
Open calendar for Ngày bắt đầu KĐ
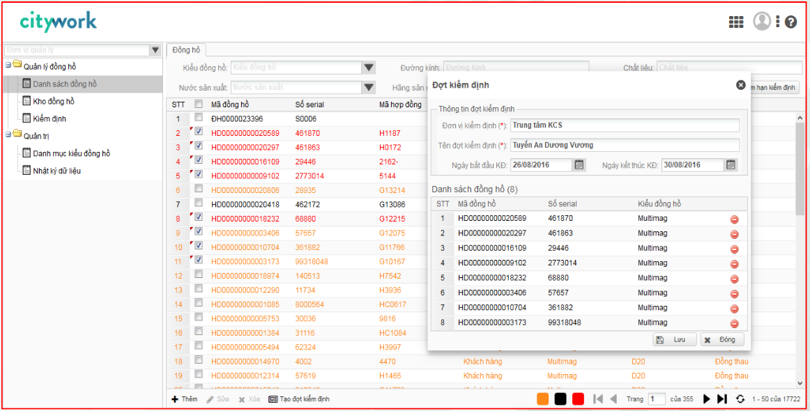coord(579,165)
